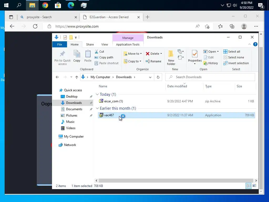The width and height of the screenshot is (269, 202).
Task: Collapse the ribbon with chevron
Action: 250,44
